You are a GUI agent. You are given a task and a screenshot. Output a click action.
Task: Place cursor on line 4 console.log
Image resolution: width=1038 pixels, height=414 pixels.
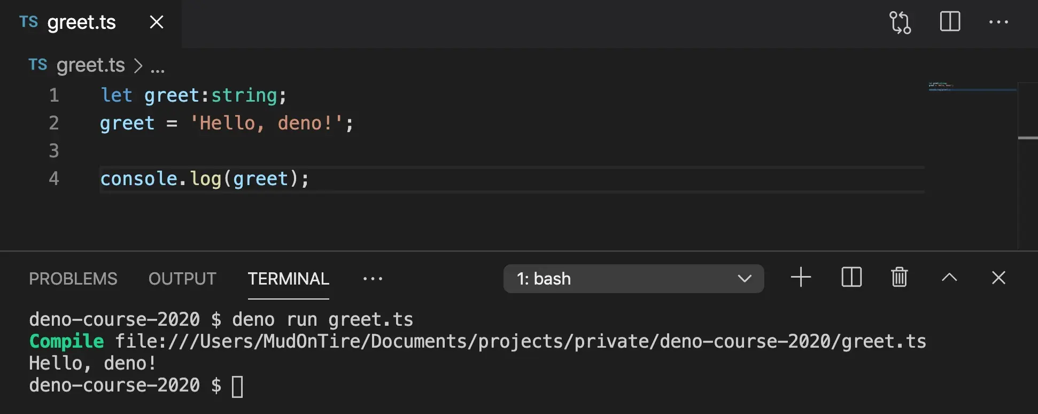(203, 179)
